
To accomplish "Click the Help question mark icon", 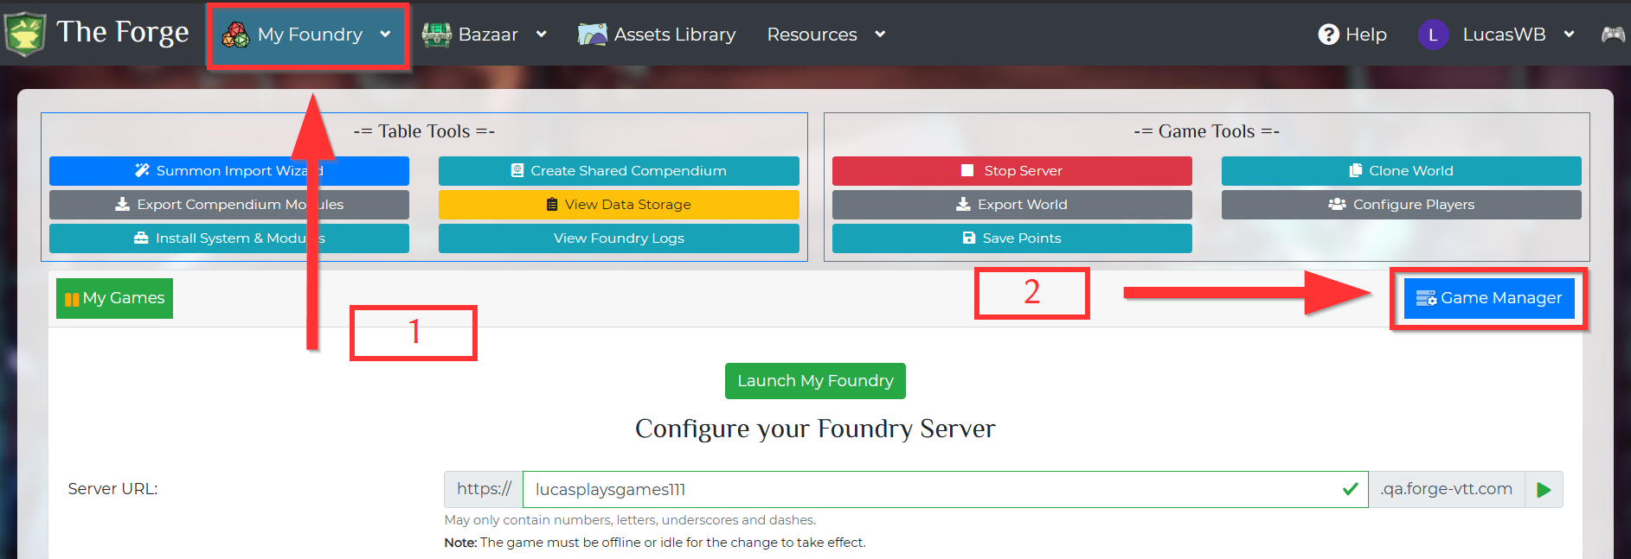I will pyautogui.click(x=1328, y=35).
